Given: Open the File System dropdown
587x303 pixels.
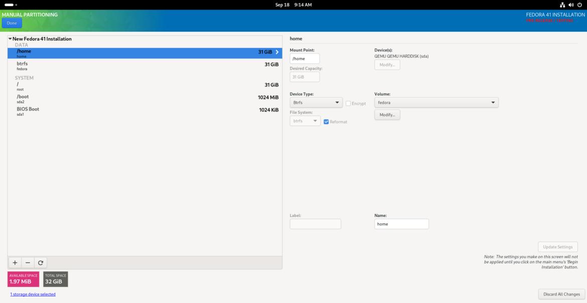Looking at the screenshot, I should click(305, 120).
